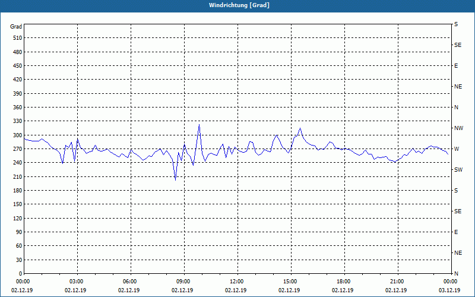Click the 06:00 time label on the x-axis
The width and height of the screenshot is (475, 297).
coord(129,282)
